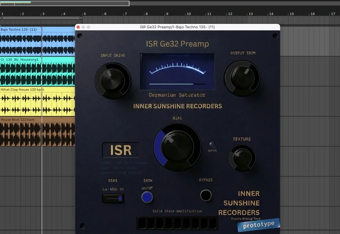
Task: Click the Solid State Amplification LED segment display
Action: point(177,223)
